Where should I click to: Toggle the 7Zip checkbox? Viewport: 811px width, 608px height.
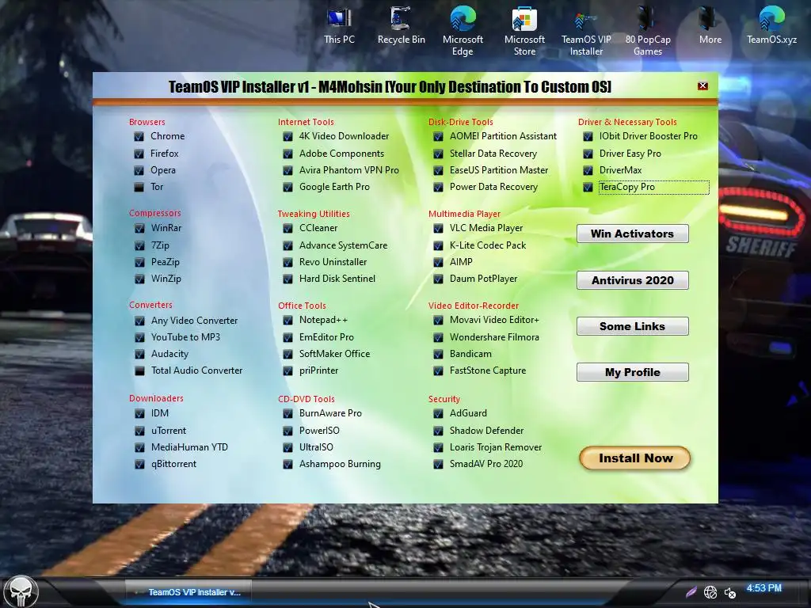pyautogui.click(x=139, y=245)
